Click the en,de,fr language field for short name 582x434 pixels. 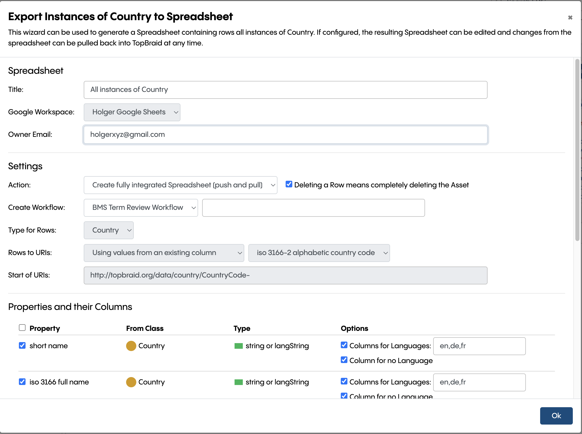(479, 346)
